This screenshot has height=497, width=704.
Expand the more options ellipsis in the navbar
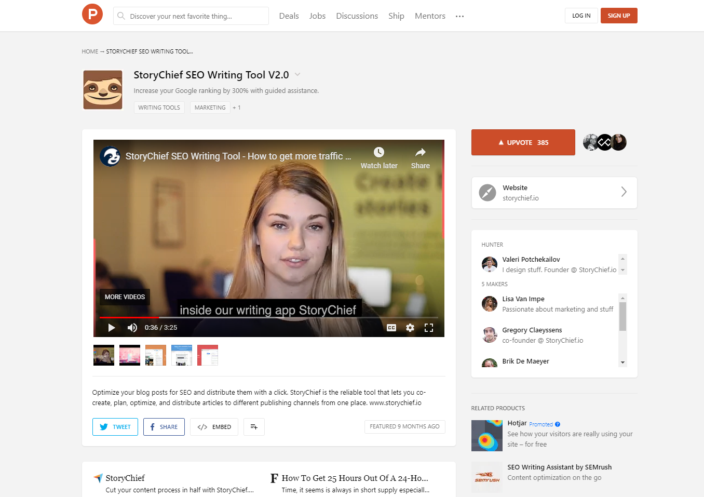tap(459, 17)
